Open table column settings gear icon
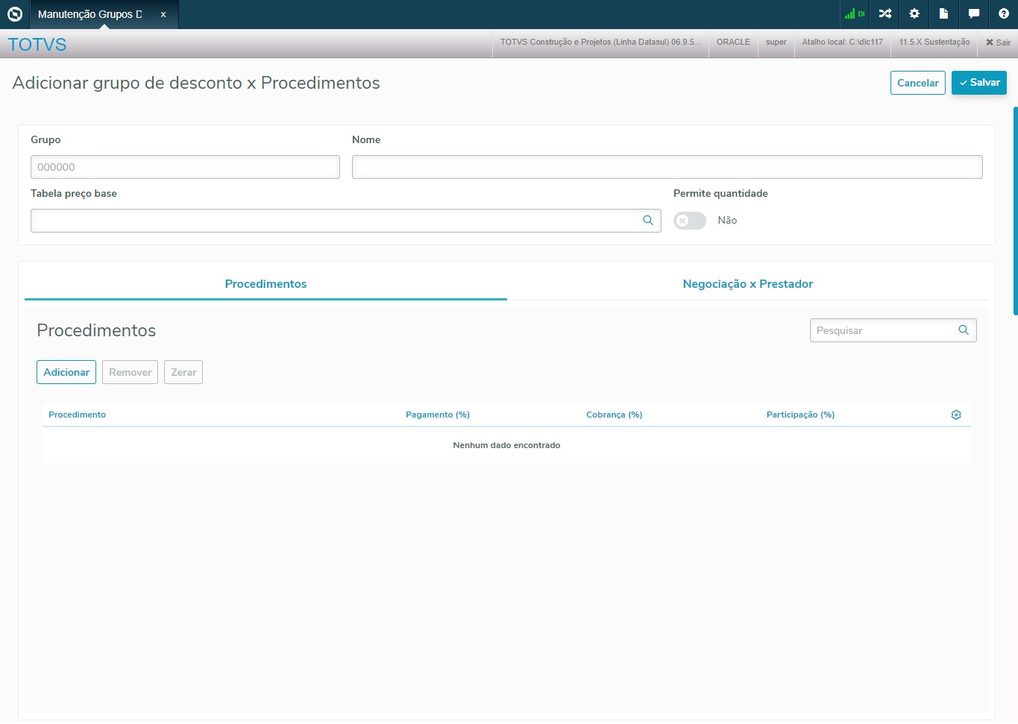Image resolution: width=1018 pixels, height=724 pixels. 956,415
